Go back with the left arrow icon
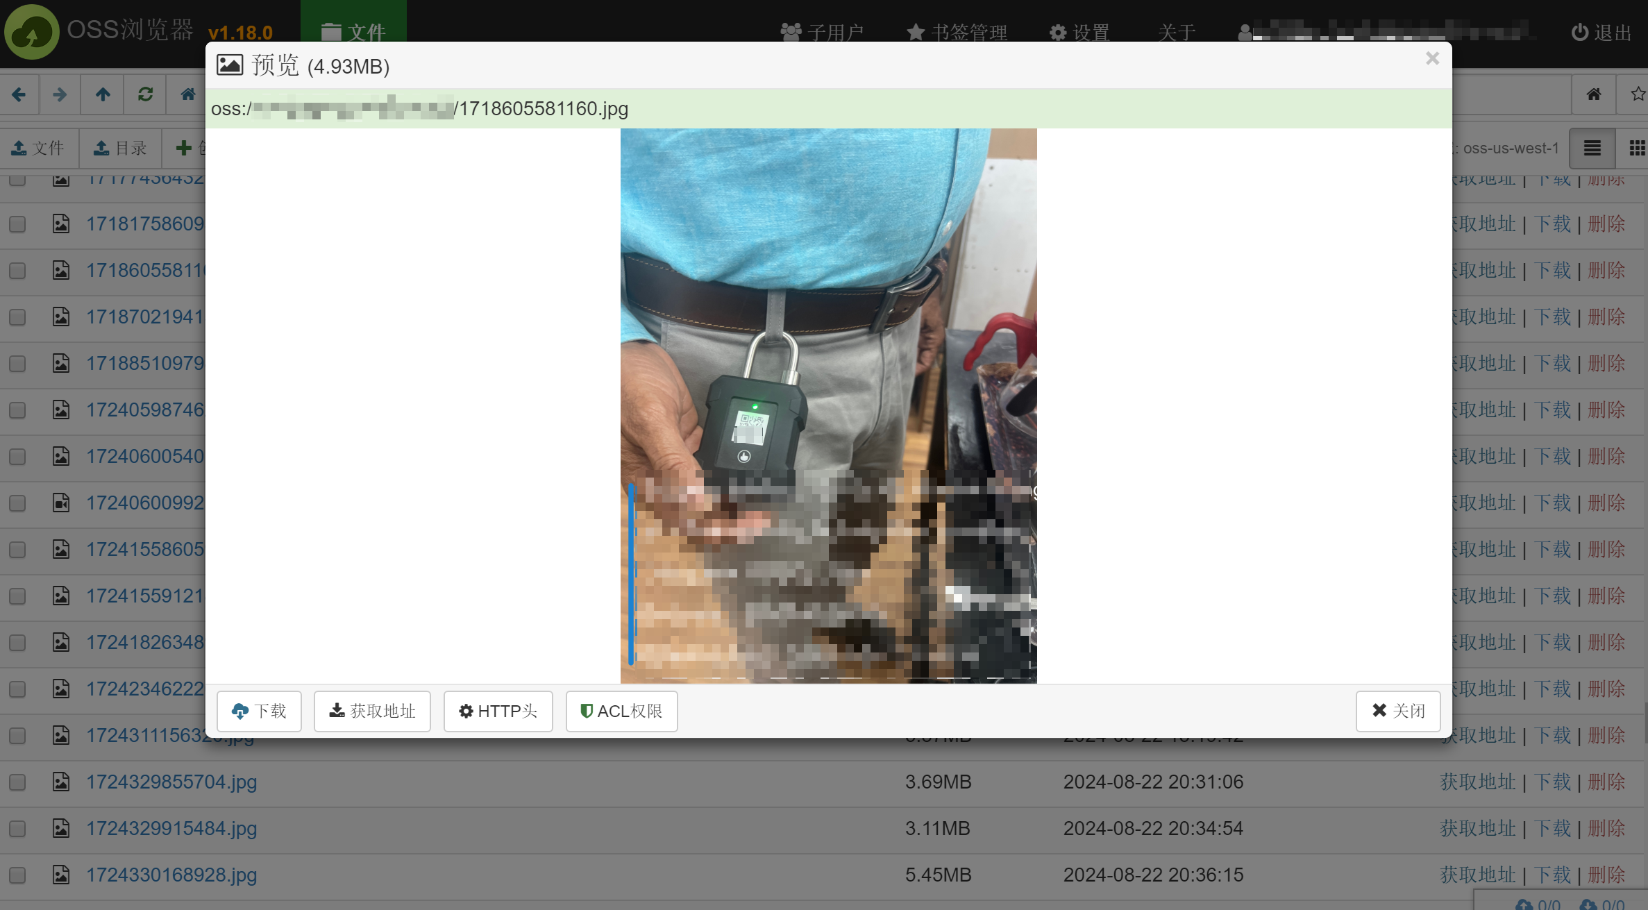The image size is (1648, 910). click(x=19, y=94)
